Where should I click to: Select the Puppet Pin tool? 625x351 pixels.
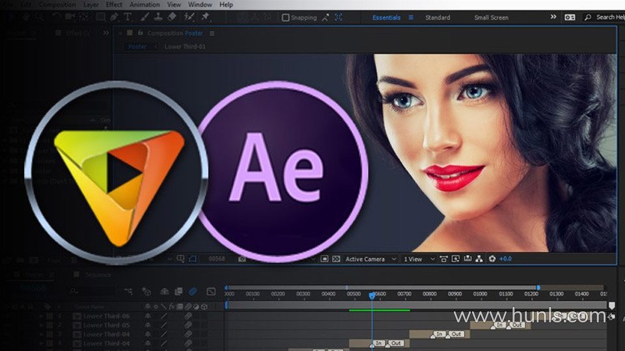(205, 17)
